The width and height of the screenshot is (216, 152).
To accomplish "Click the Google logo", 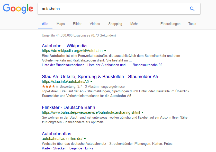I will click(17, 9).
